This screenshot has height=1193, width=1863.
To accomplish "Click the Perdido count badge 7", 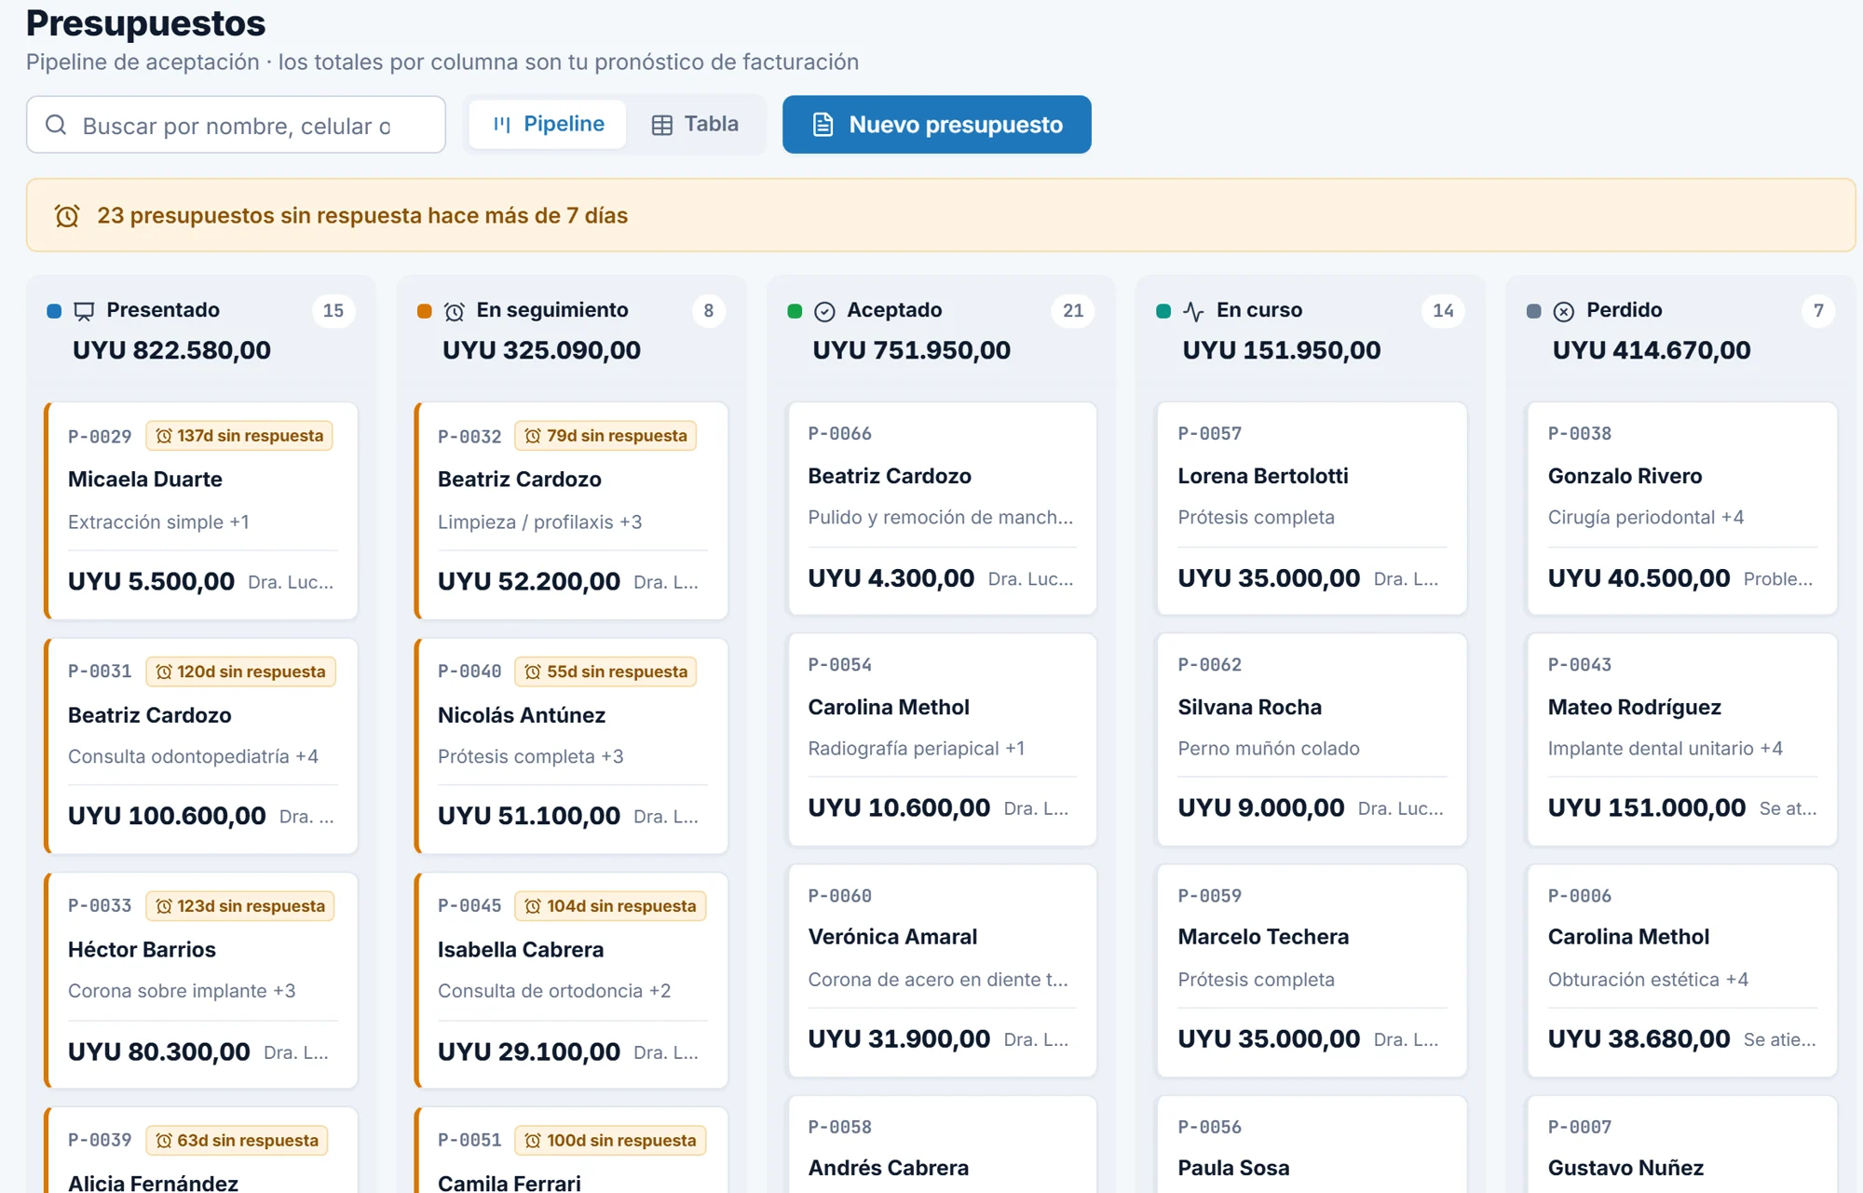I will pyautogui.click(x=1818, y=311).
